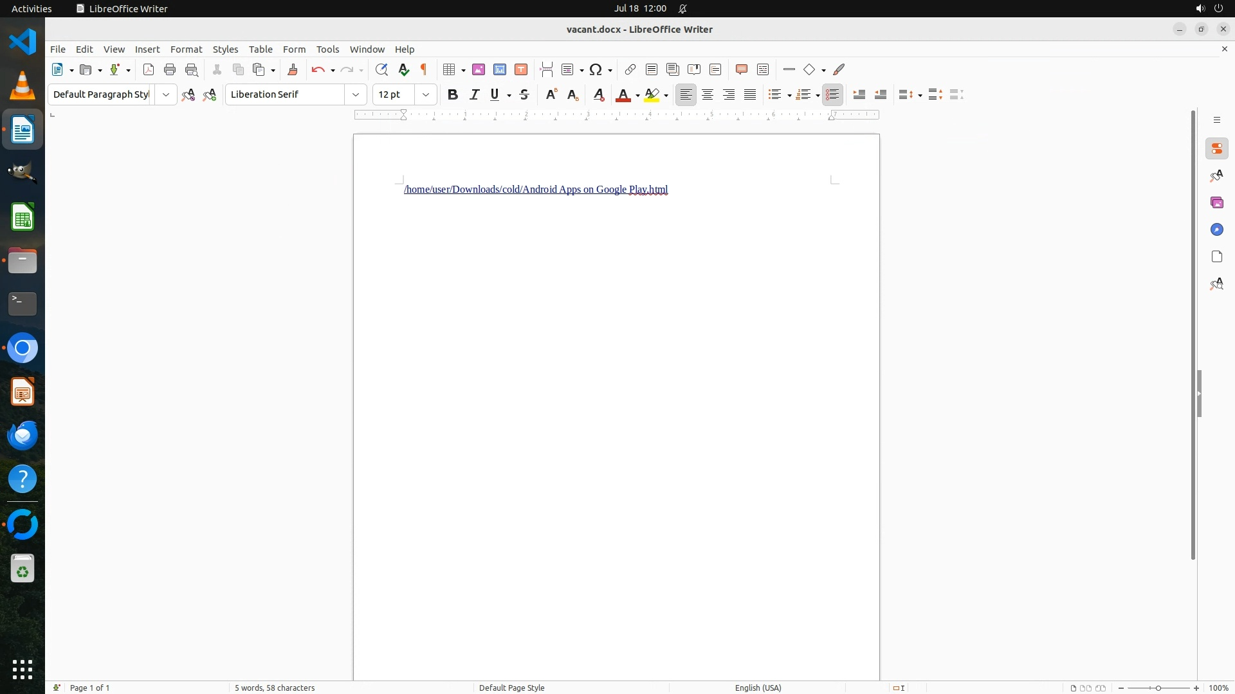Click the English (USA) language status field
This screenshot has width=1235, height=694.
758,688
